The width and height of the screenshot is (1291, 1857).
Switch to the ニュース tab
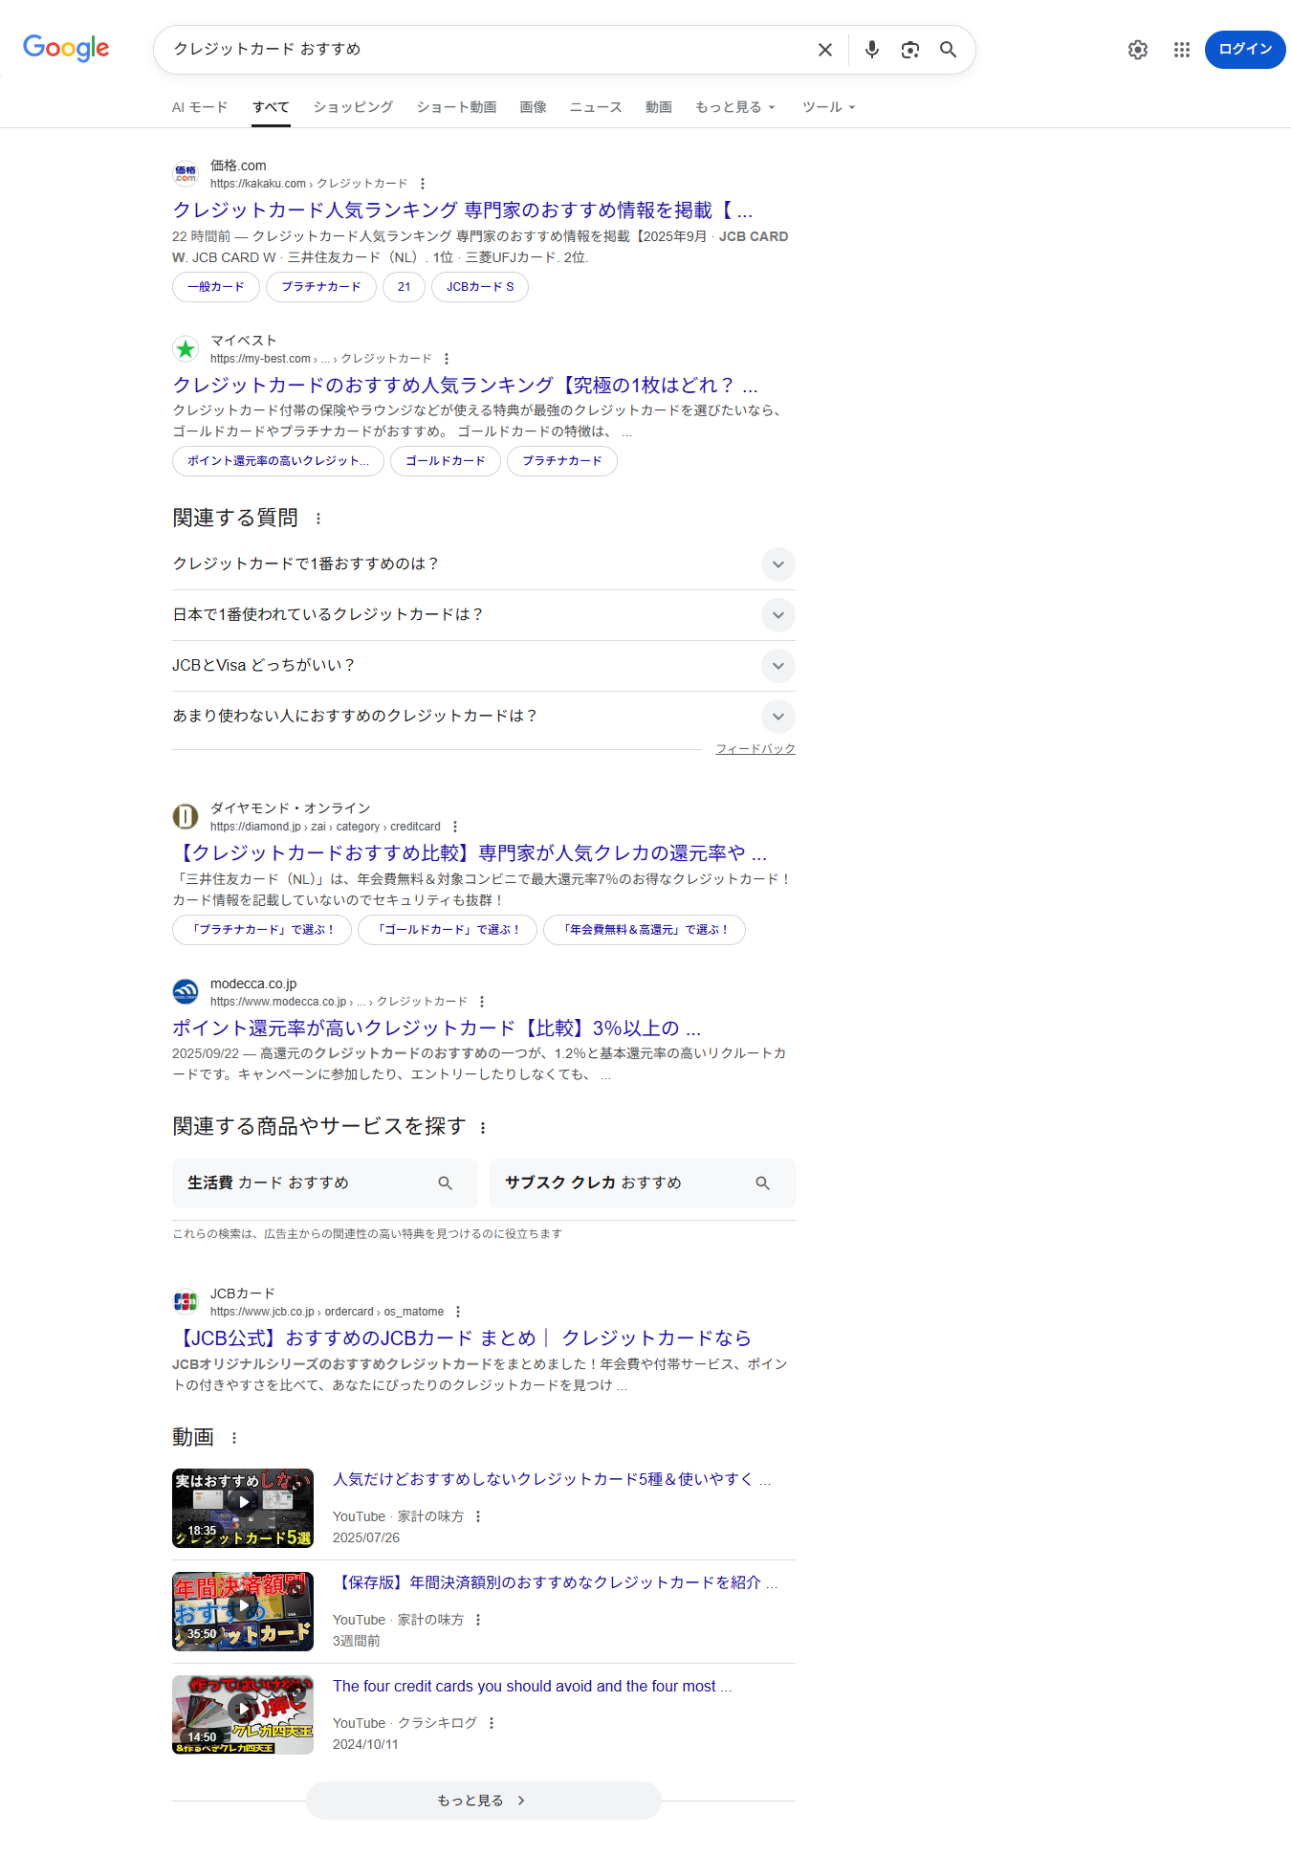click(596, 107)
